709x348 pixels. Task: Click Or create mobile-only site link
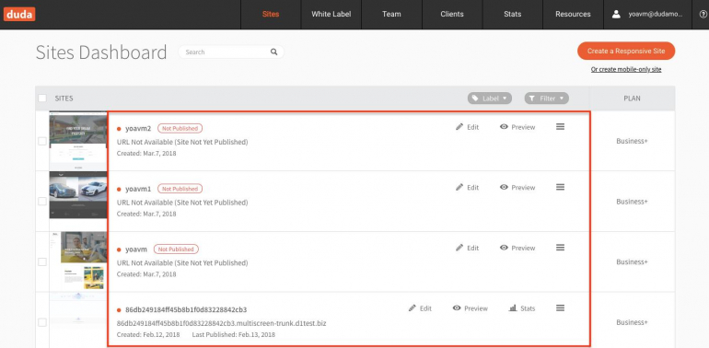[626, 70]
